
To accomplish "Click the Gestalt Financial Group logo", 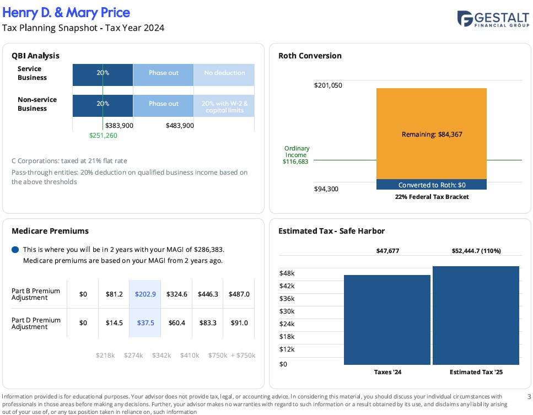I will tap(493, 19).
